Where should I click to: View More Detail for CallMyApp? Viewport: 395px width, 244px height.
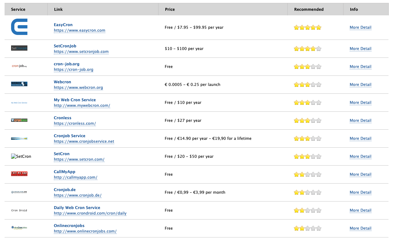point(360,174)
